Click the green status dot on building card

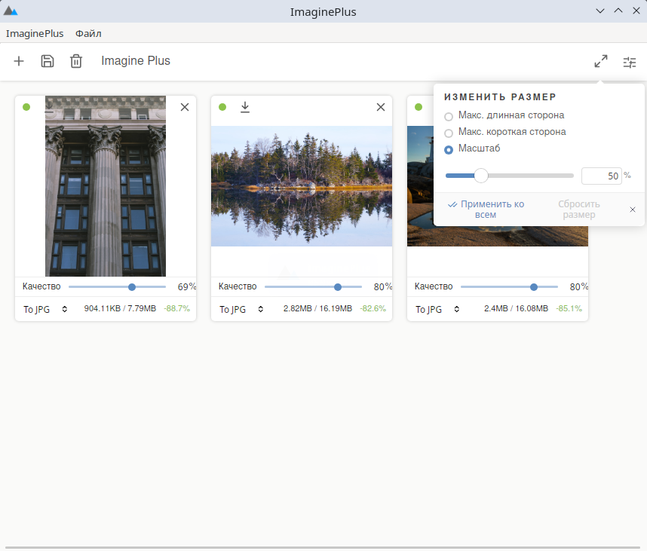click(26, 107)
